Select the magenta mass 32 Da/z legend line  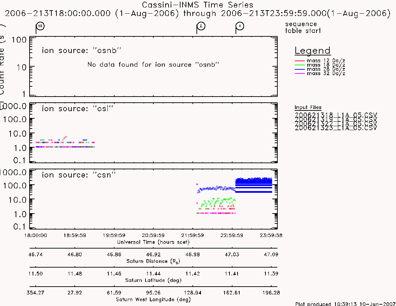[300, 73]
